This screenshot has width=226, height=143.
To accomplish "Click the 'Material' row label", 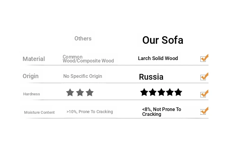I will [34, 59].
